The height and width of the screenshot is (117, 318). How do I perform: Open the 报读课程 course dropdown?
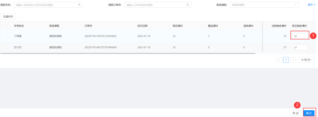coord(264,5)
